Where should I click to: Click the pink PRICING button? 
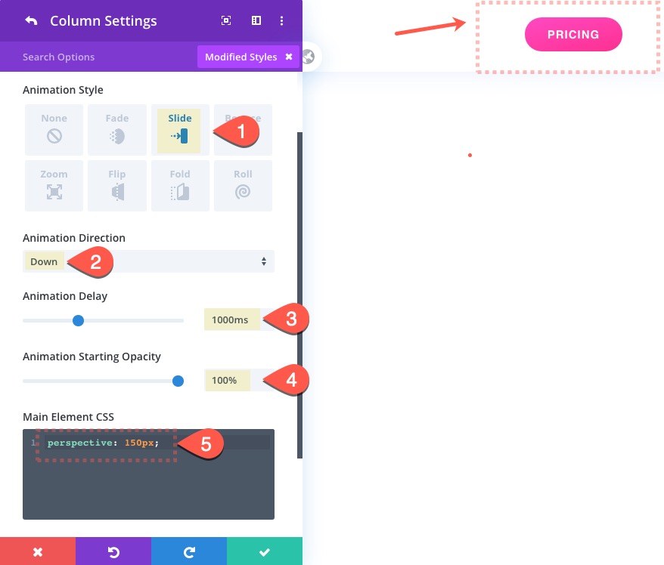(x=573, y=34)
